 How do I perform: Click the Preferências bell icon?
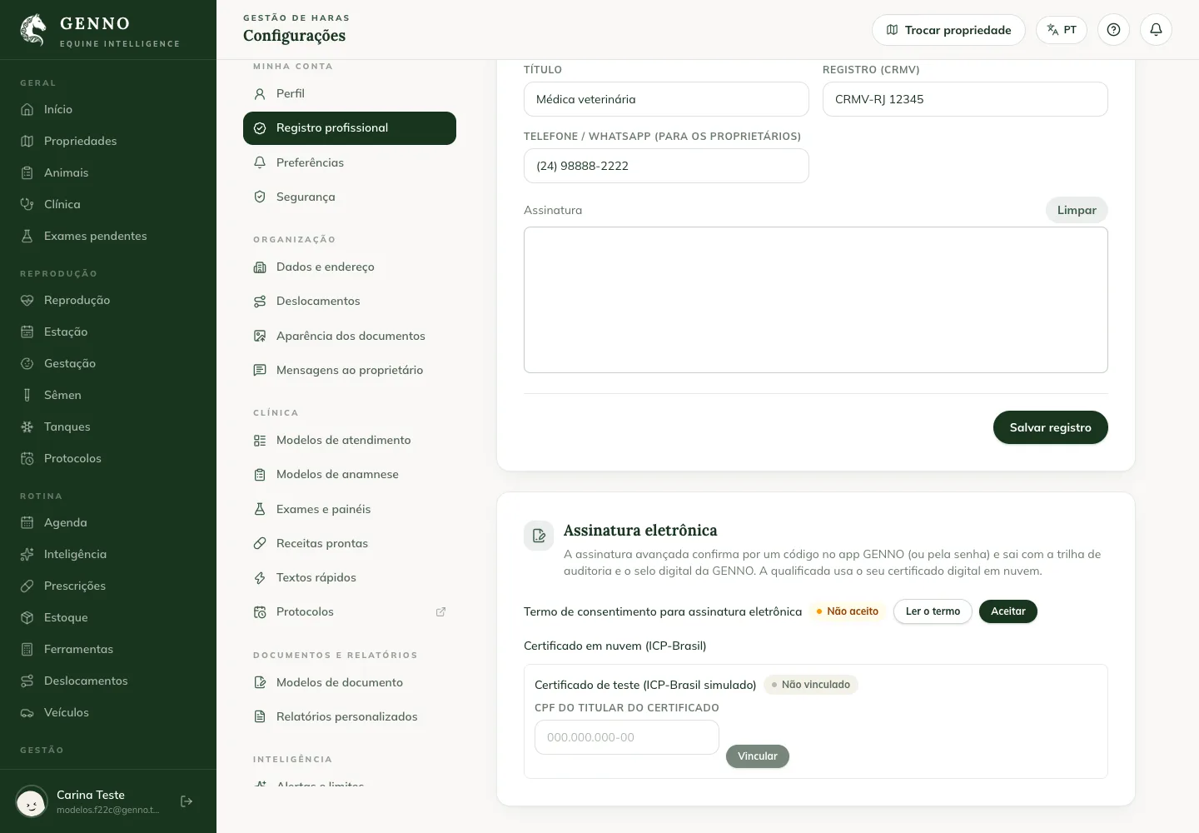260,162
